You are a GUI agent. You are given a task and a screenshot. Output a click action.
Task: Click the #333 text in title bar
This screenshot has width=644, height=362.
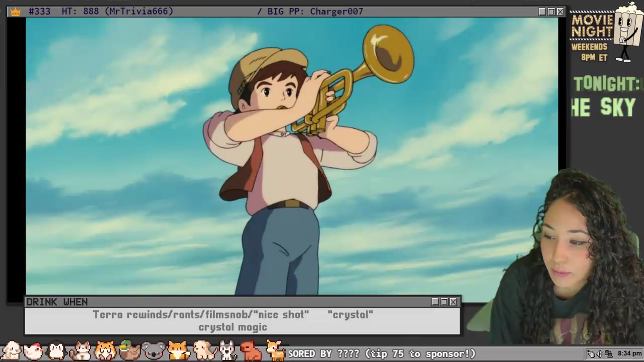[x=40, y=11]
